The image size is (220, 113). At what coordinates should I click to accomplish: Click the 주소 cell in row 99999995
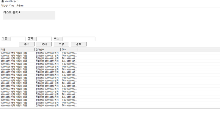(x=69, y=95)
